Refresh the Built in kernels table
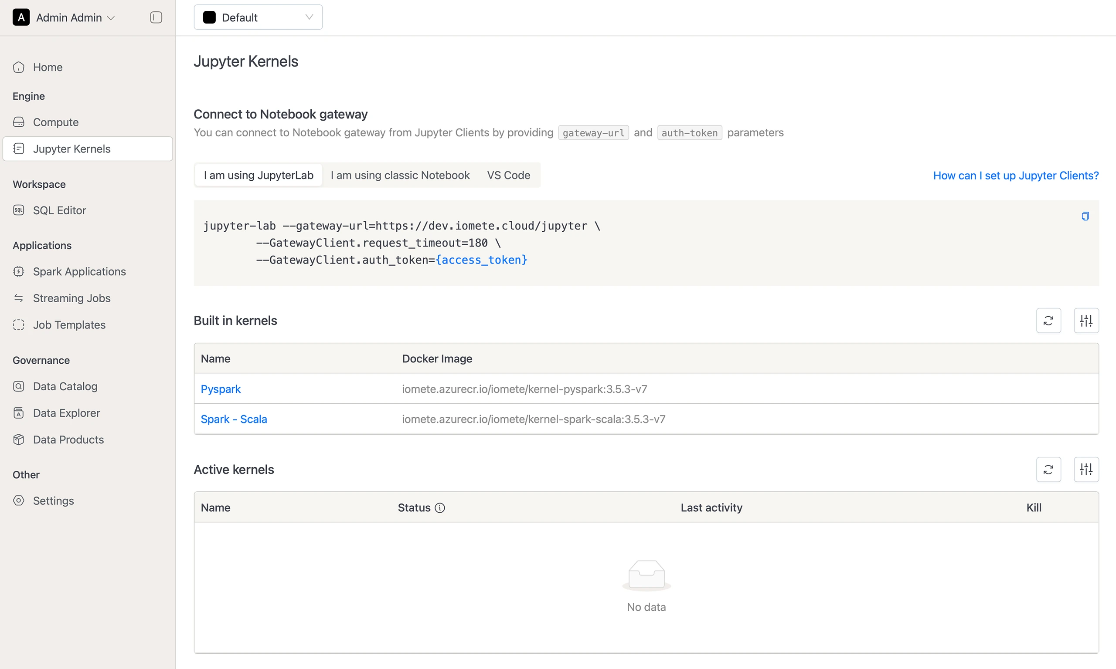1116x669 pixels. click(x=1048, y=321)
